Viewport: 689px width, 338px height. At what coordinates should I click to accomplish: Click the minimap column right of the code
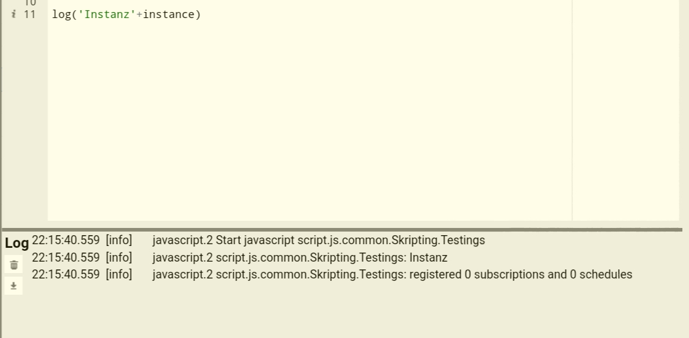click(626, 110)
